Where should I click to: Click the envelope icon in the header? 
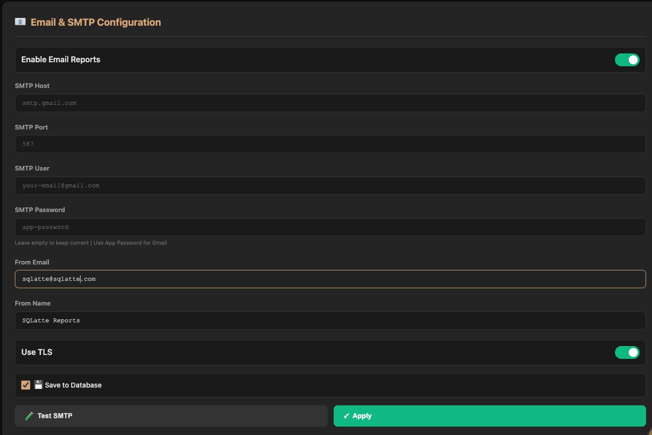[x=20, y=22]
